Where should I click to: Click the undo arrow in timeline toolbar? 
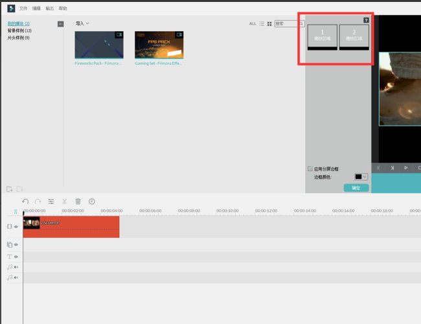[25, 202]
